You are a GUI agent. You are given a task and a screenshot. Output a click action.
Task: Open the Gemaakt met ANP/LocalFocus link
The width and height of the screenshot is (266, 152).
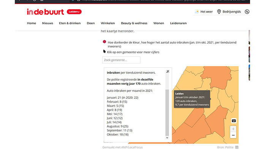[x=122, y=147]
